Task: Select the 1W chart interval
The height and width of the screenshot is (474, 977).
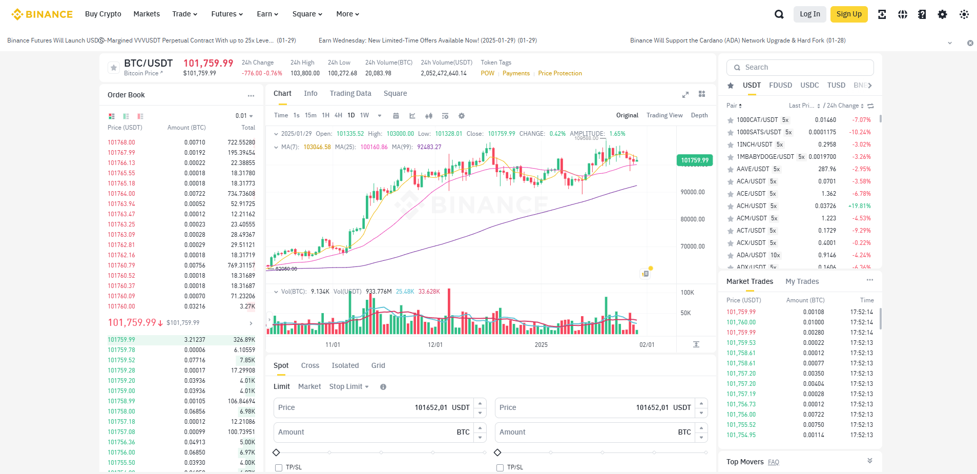Action: 365,115
